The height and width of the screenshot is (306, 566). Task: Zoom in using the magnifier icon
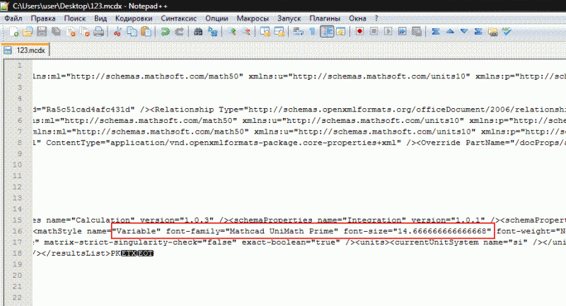[x=232, y=32]
